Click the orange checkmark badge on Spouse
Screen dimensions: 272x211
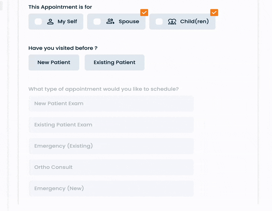coord(144,12)
